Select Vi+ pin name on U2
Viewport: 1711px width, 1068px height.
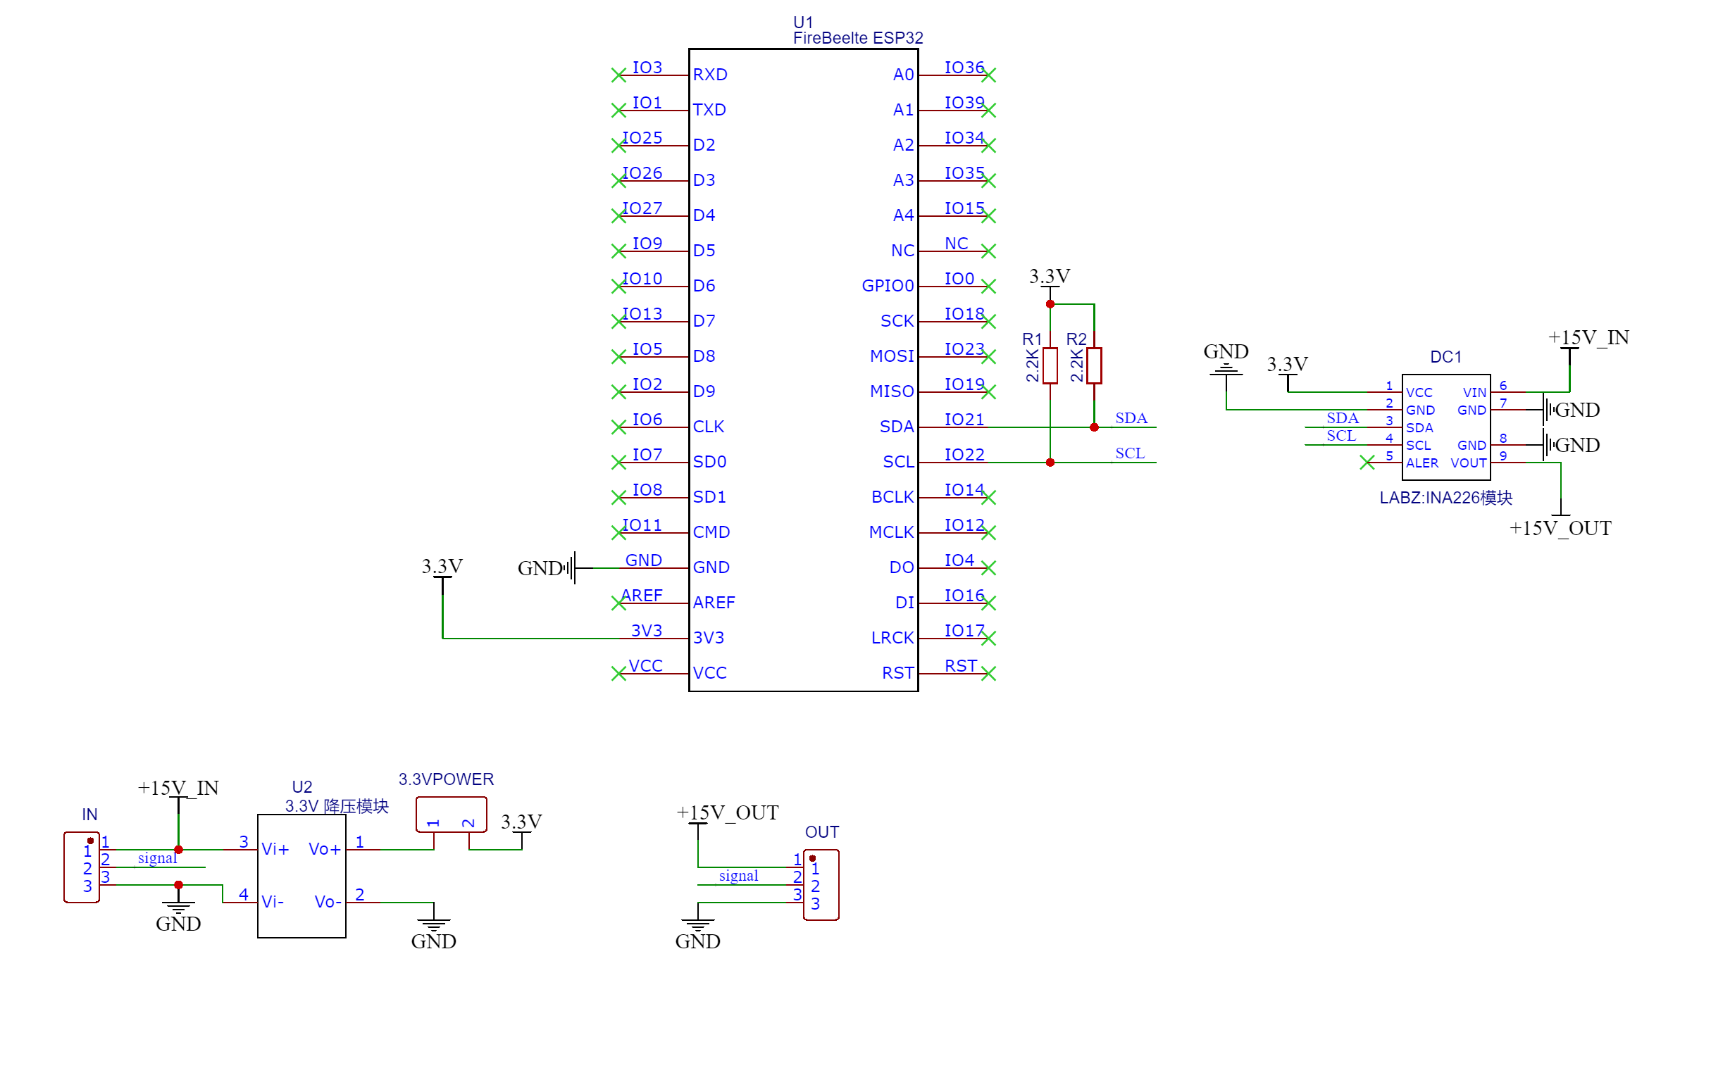point(275,850)
